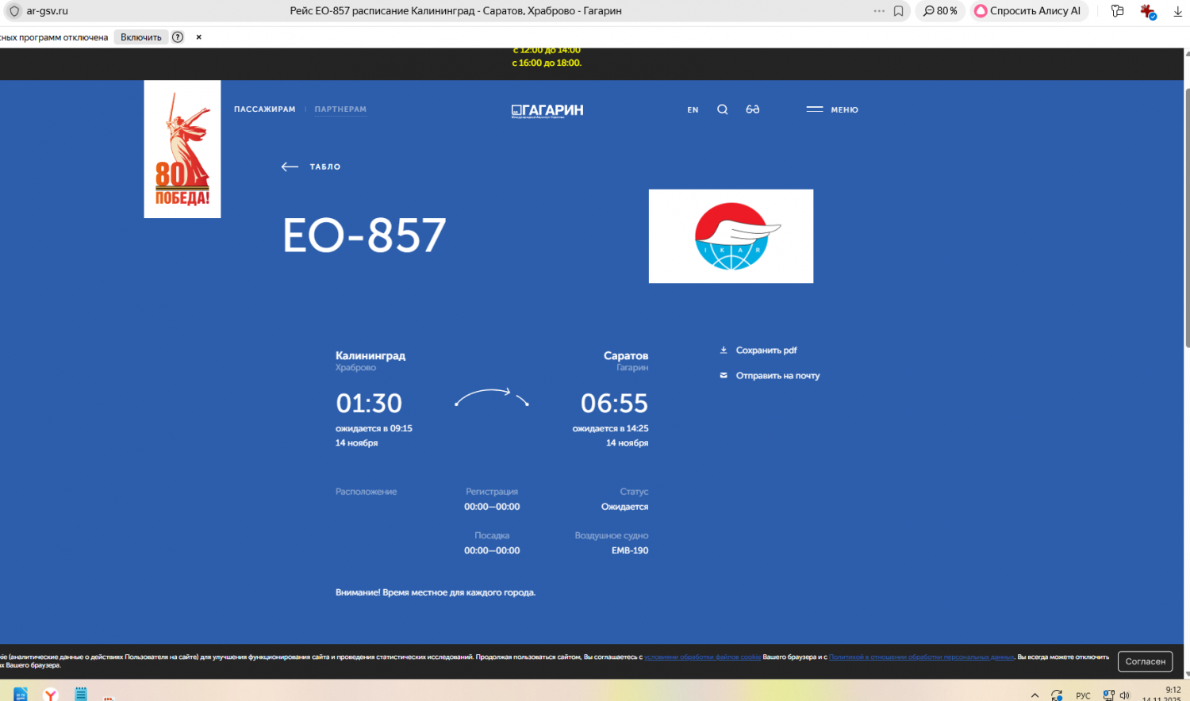Open the help question mark icon
The width and height of the screenshot is (1190, 701).
178,37
